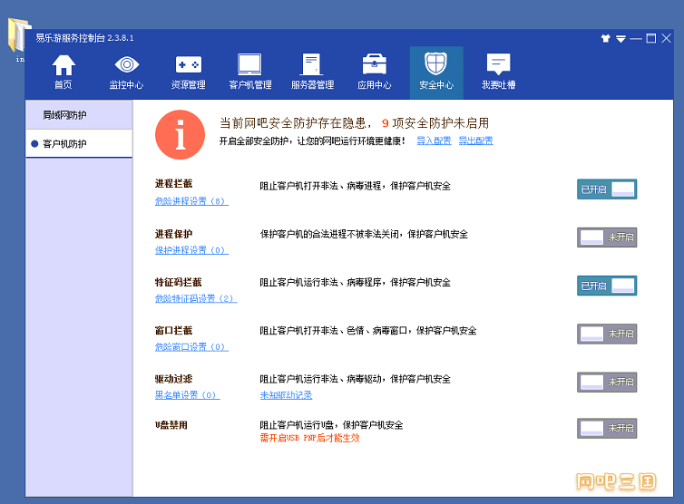Open 危险特征码设置 (2) link
This screenshot has height=504, width=684.
point(196,298)
